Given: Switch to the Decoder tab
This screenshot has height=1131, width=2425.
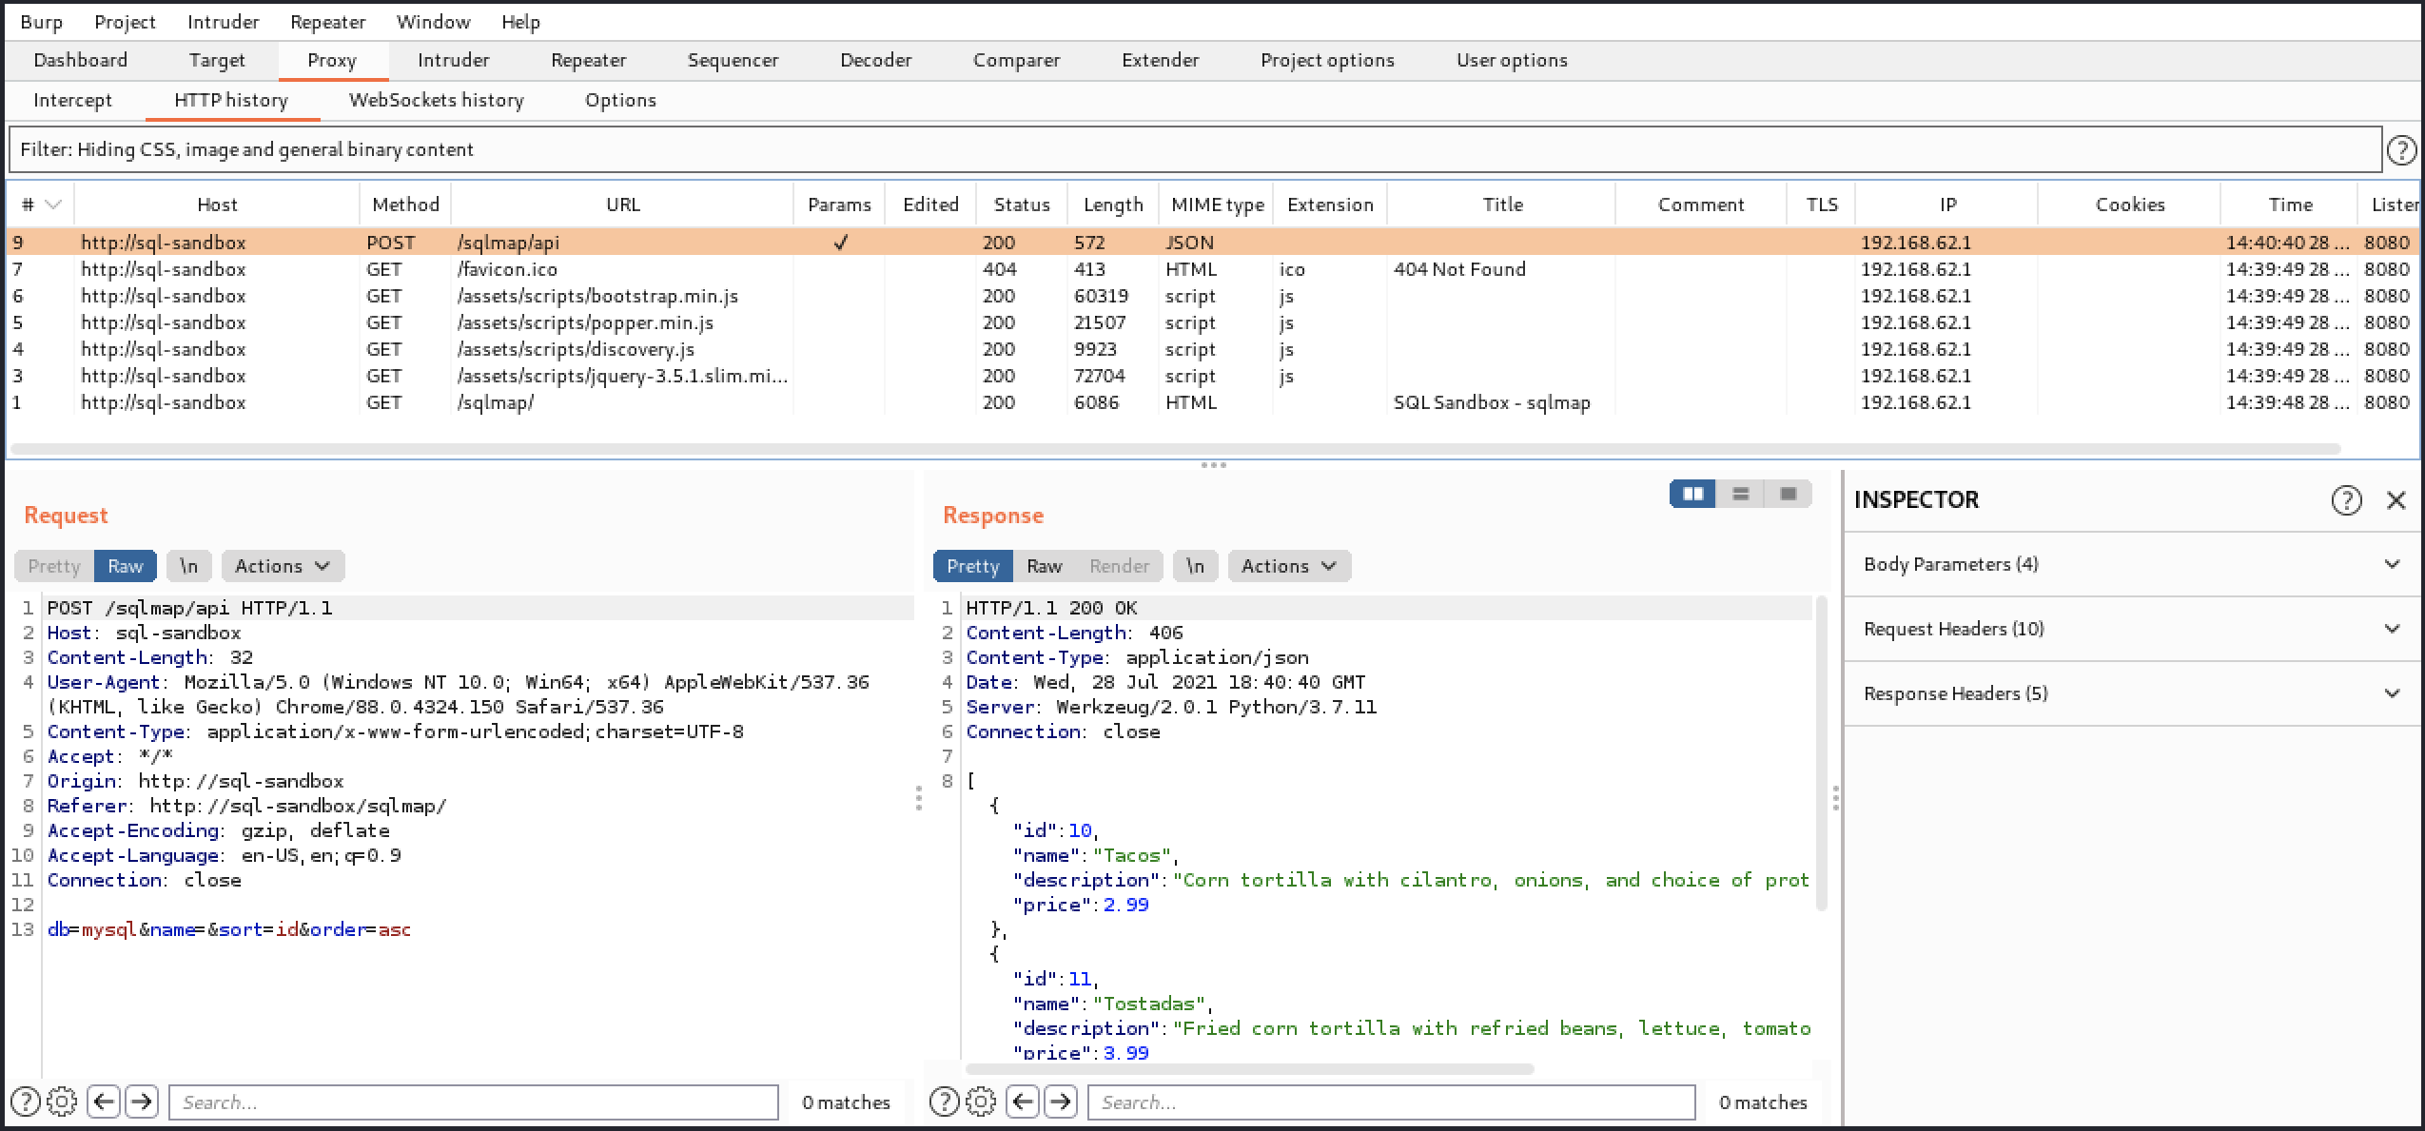Looking at the screenshot, I should [875, 60].
